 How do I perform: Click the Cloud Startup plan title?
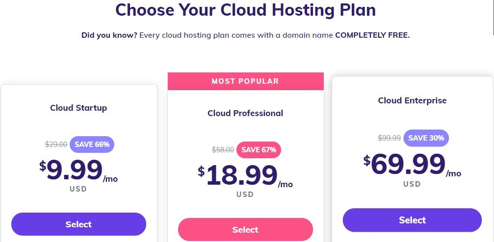tap(78, 108)
